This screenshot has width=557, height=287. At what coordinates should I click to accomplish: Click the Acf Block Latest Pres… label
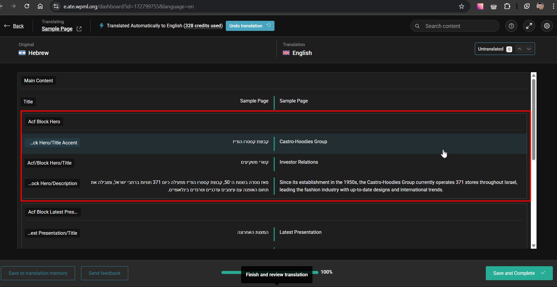pyautogui.click(x=53, y=212)
